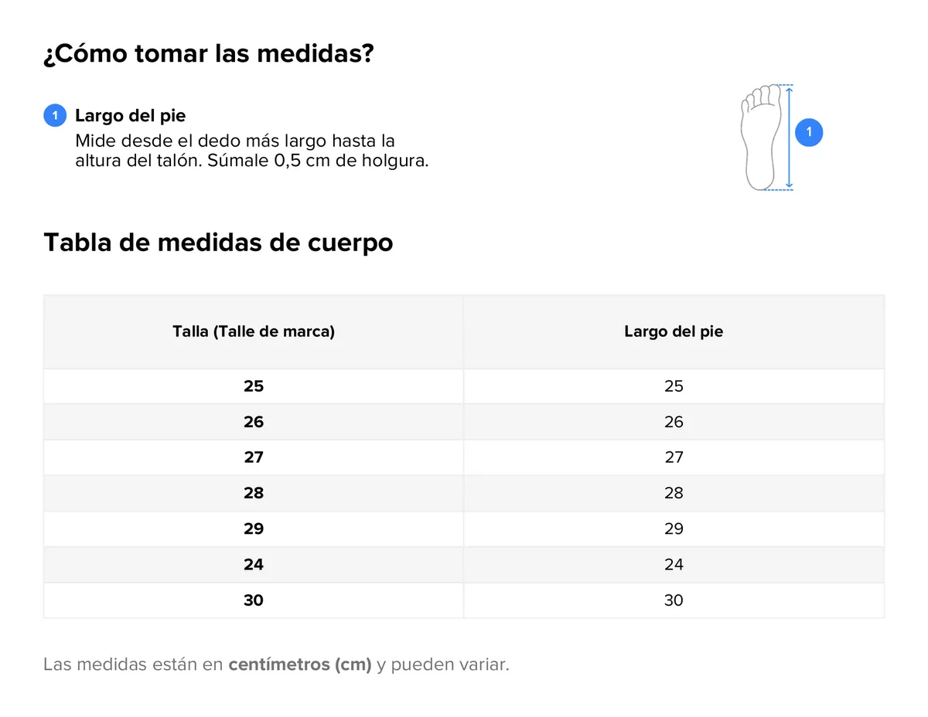
Task: Click foot length 28 in the right column
Action: [674, 493]
